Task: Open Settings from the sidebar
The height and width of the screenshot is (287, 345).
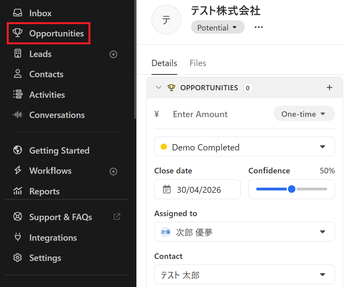Action: pos(45,258)
